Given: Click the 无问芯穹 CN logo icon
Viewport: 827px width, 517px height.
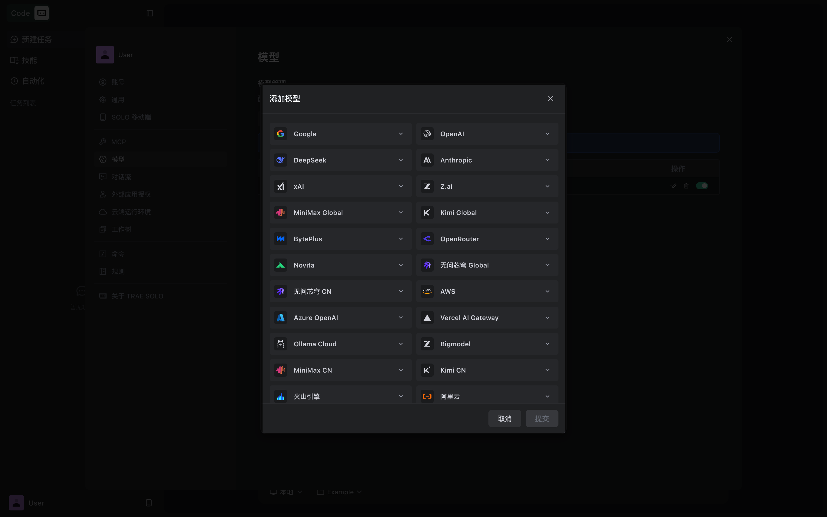Looking at the screenshot, I should 281,291.
